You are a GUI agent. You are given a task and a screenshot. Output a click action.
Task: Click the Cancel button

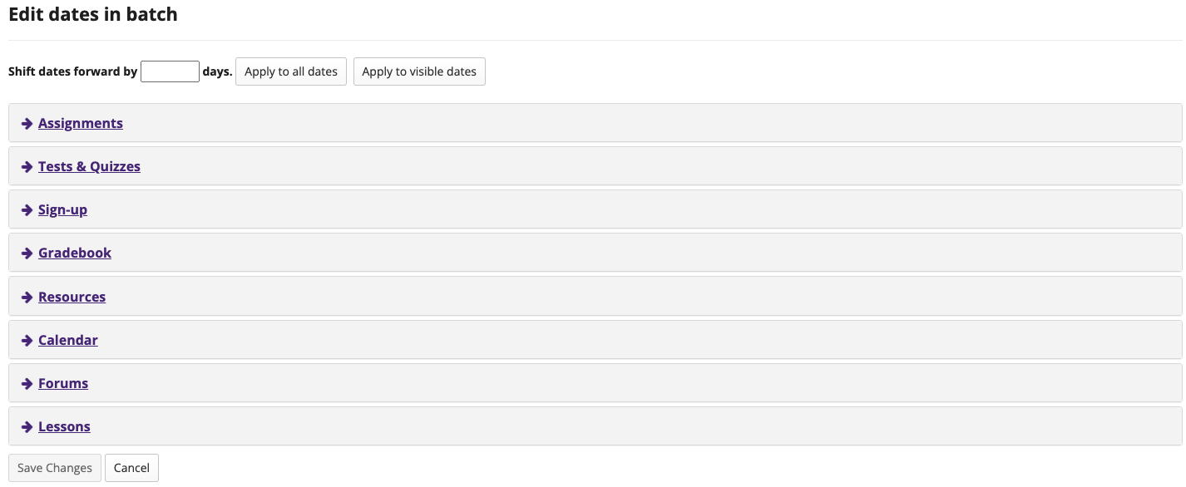click(x=131, y=468)
